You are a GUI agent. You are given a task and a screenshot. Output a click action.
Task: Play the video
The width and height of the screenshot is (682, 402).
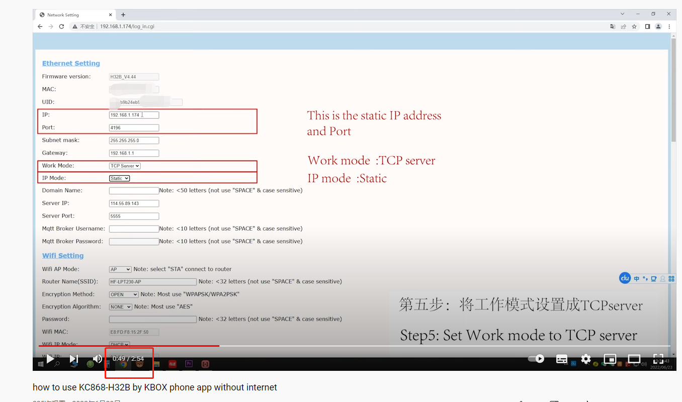[x=50, y=359]
